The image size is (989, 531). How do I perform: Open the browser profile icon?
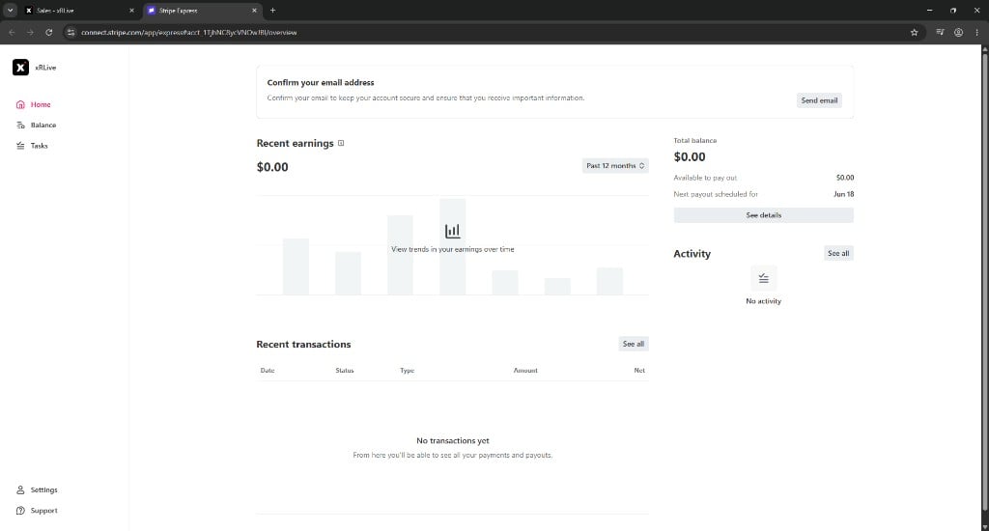958,32
